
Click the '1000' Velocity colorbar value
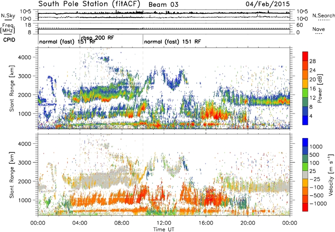(x=316, y=147)
